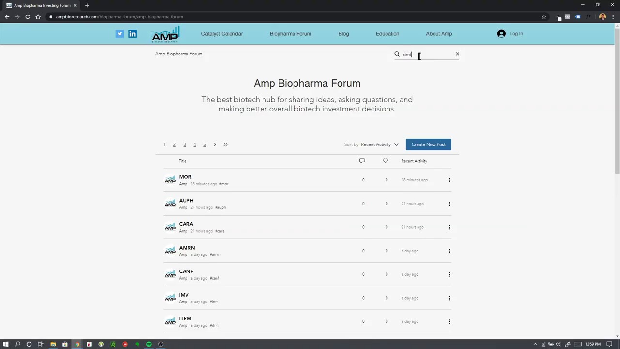
Task: Open the CARA post
Action: click(x=186, y=224)
